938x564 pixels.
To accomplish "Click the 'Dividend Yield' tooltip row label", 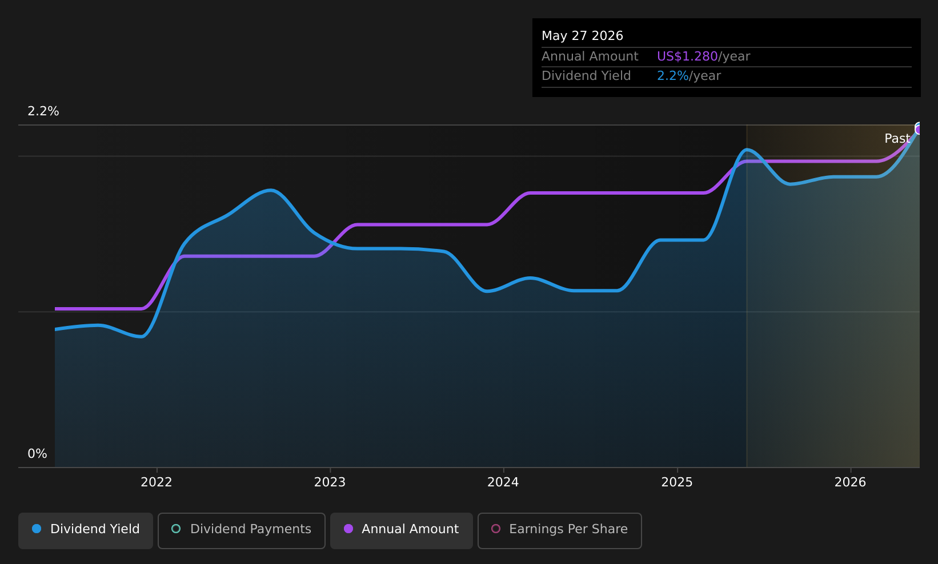I will 586,76.
